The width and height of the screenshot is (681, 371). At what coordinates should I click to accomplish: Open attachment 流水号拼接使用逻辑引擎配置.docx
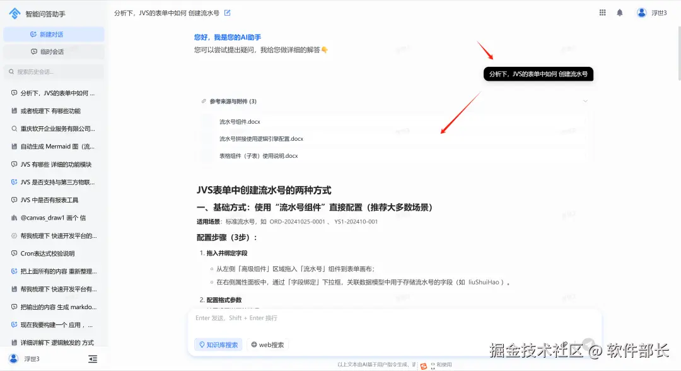point(261,139)
